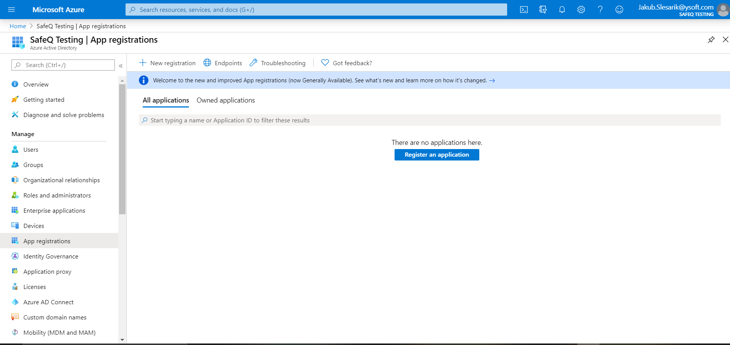Open portal settings gear
Screen dimensions: 730x345
[x=581, y=10]
